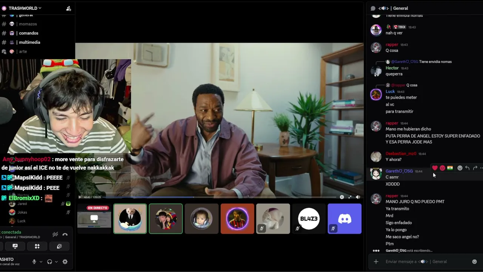Open the emoji picker in message box
The image size is (483, 272).
point(474,261)
